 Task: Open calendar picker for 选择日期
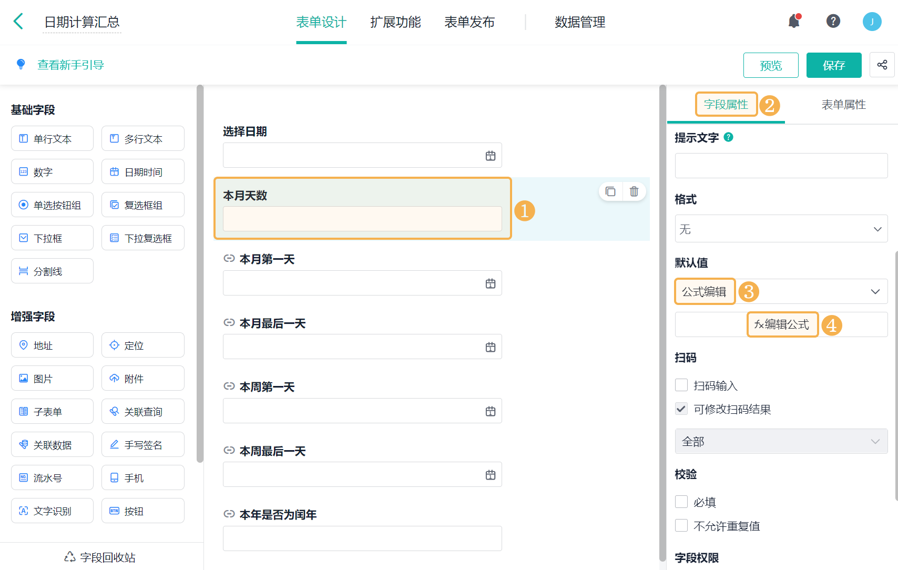(491, 156)
